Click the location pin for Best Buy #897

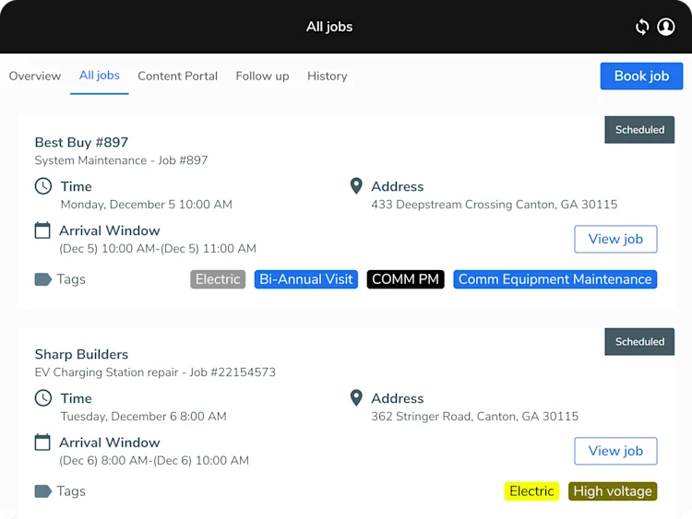356,186
